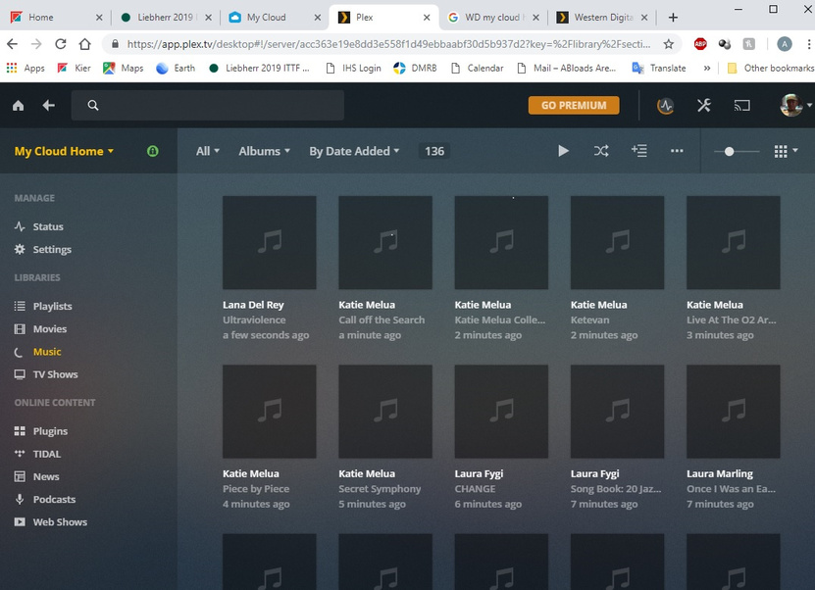
Task: Open the Call off the Search album cover
Action: pos(385,242)
